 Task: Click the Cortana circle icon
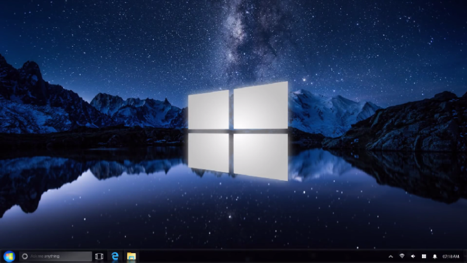point(25,256)
